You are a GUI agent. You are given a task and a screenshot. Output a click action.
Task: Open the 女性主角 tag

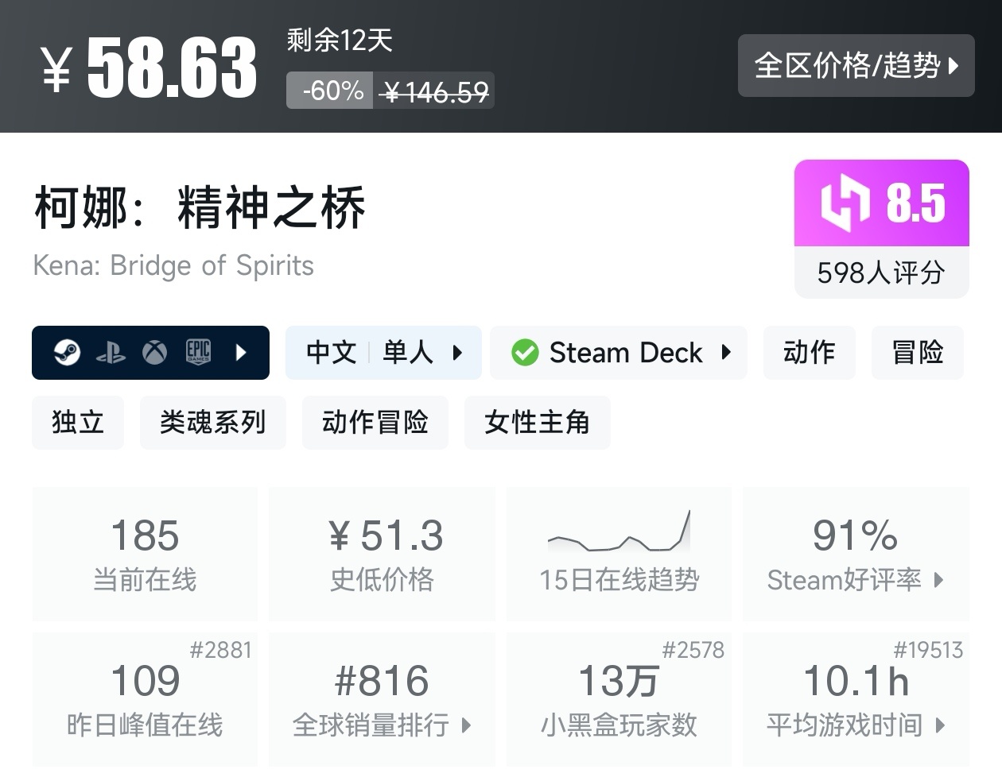[x=537, y=423]
